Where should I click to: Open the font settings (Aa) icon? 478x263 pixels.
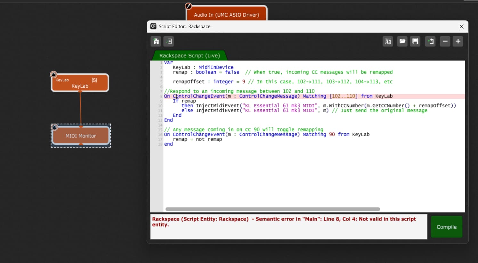388,41
